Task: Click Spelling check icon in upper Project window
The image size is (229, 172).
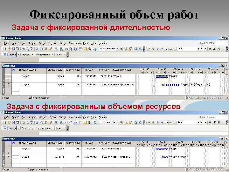Action: [x=32, y=49]
